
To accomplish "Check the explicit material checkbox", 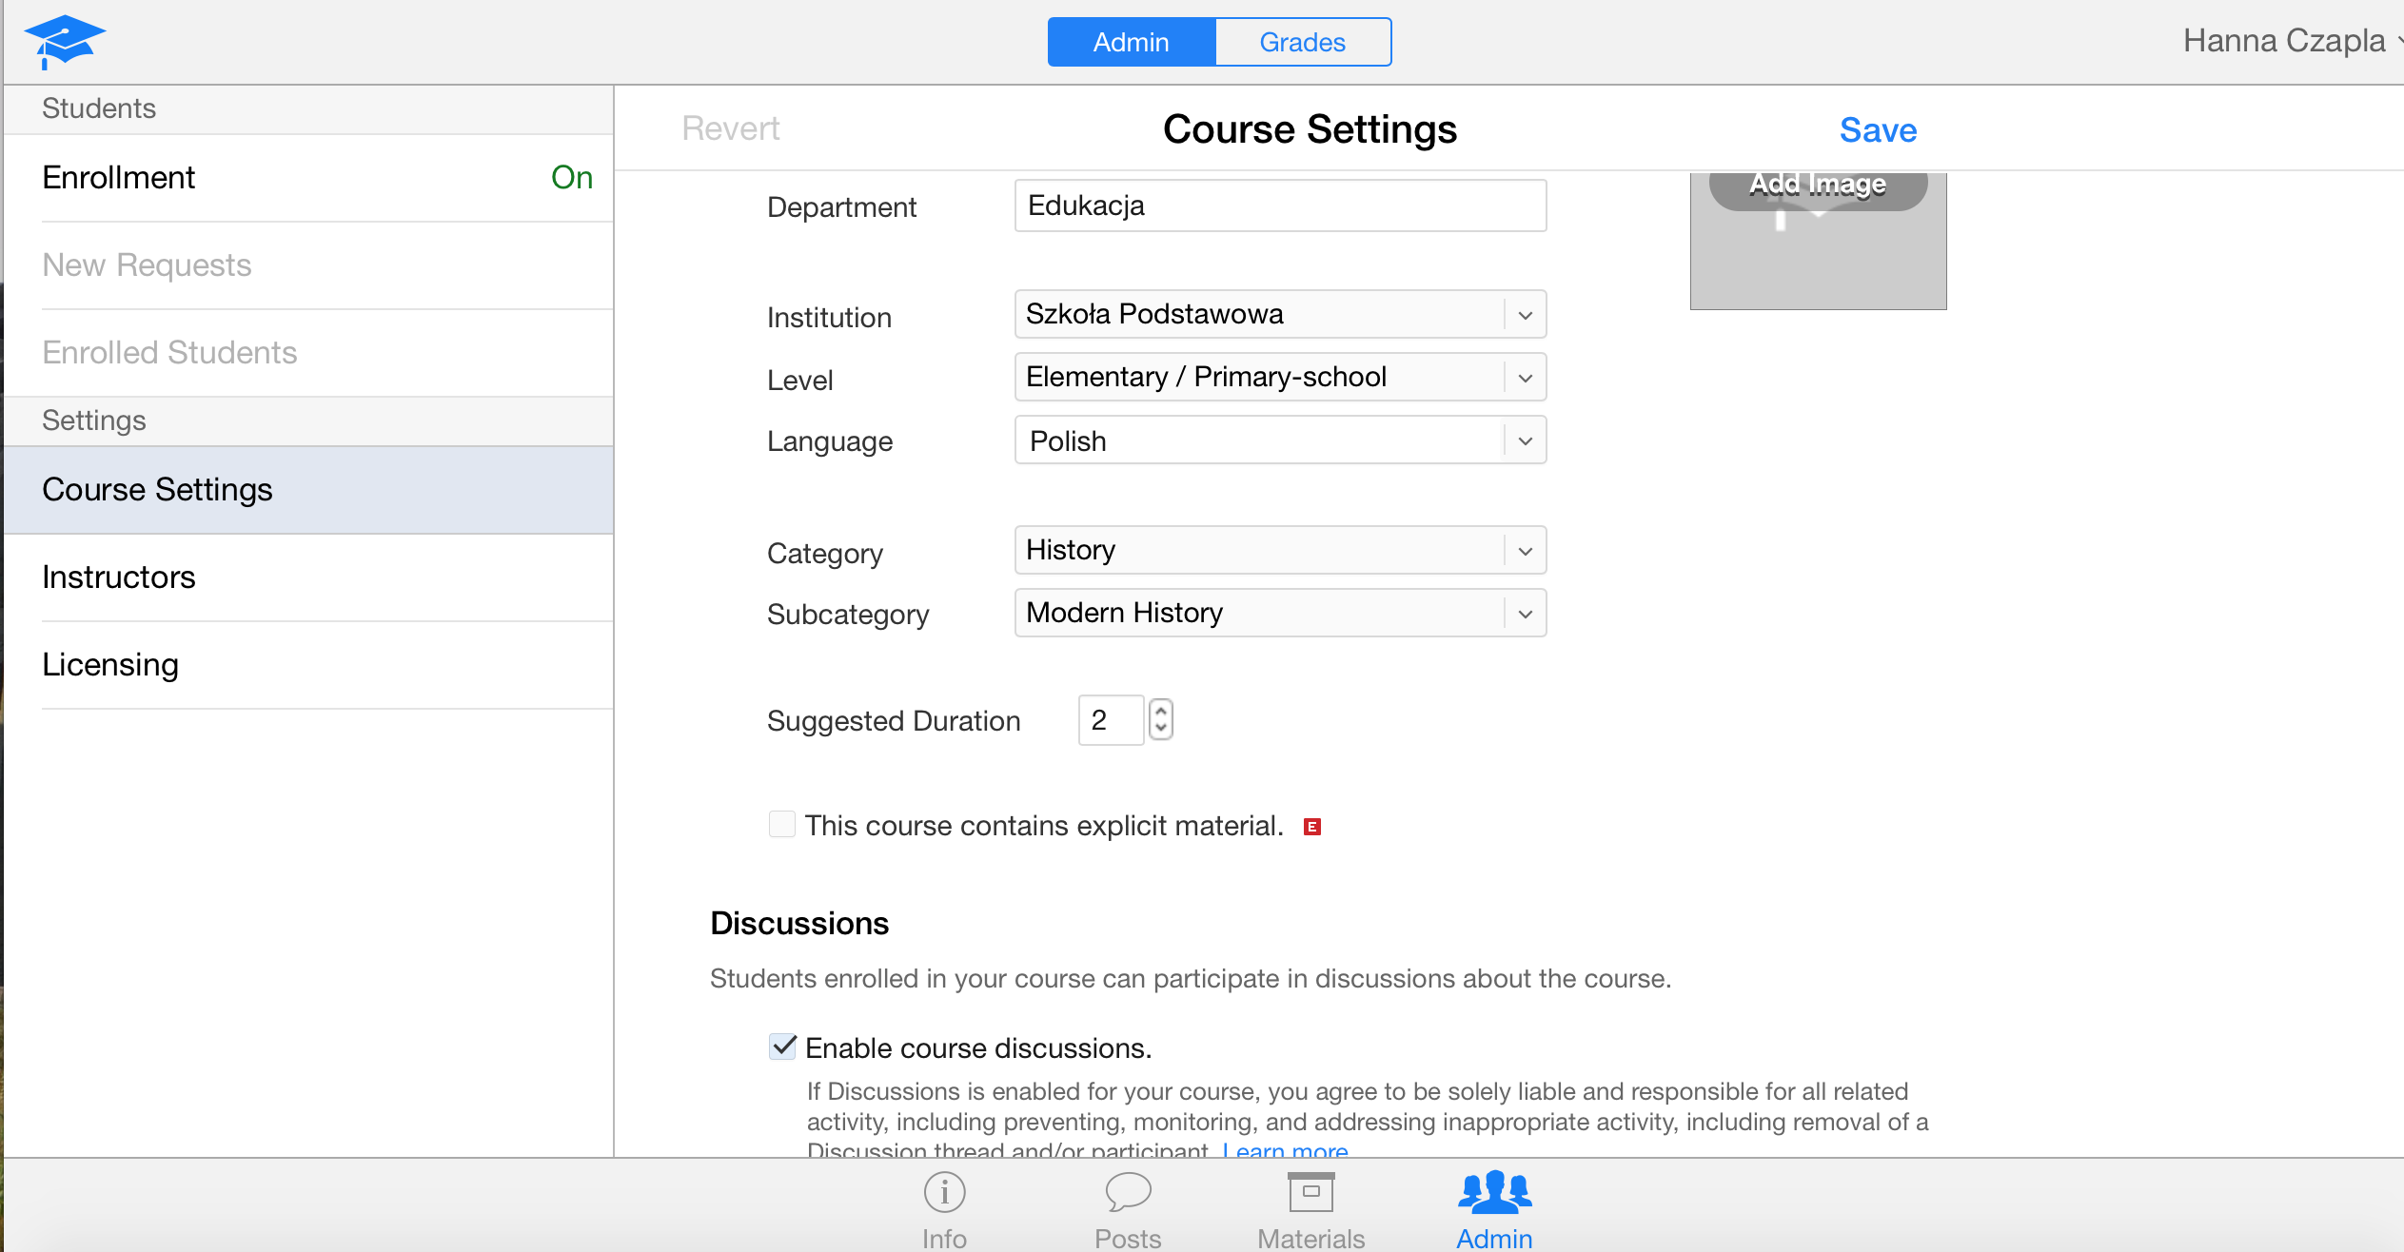I will [x=781, y=824].
